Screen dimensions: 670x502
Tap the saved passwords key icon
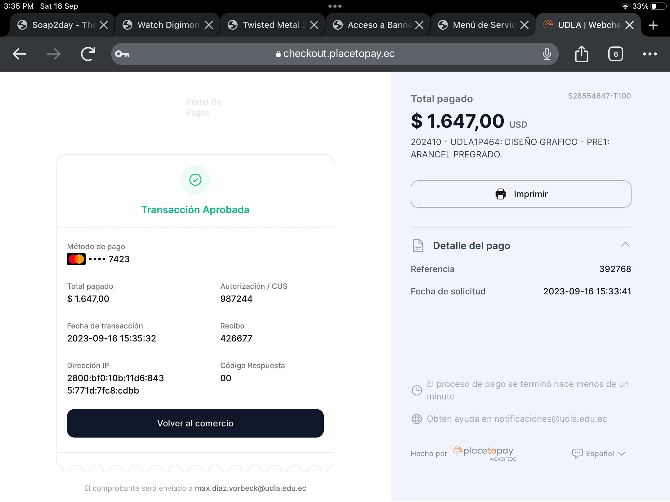tap(122, 54)
